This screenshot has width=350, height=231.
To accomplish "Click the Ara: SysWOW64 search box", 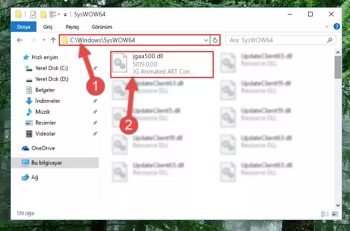I will pyautogui.click(x=280, y=40).
